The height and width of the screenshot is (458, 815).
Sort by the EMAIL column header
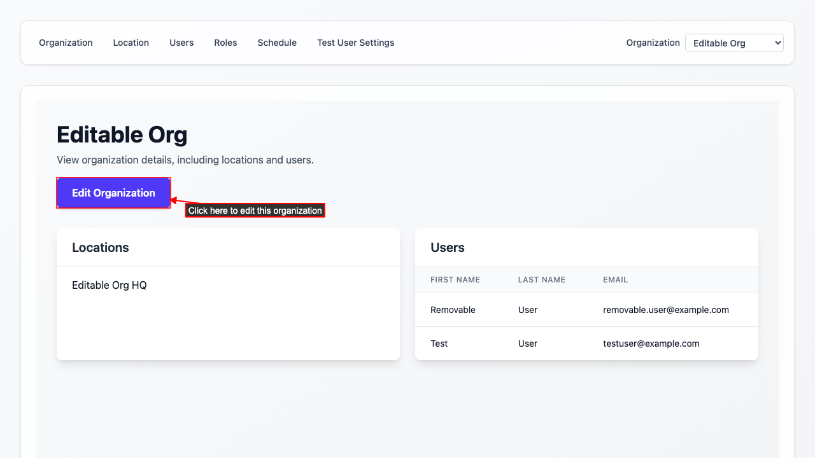(x=615, y=280)
